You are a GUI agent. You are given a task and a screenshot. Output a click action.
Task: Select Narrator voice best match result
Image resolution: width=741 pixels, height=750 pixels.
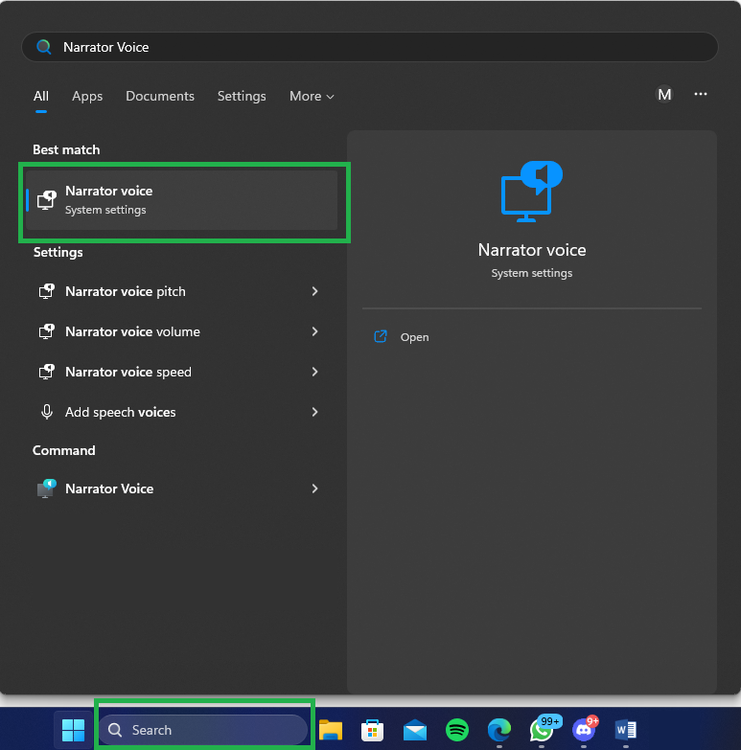click(182, 200)
